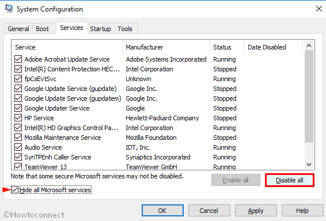Toggle Google Update Service (gupdatem) checkbox
The width and height of the screenshot is (326, 221).
pos(18,98)
